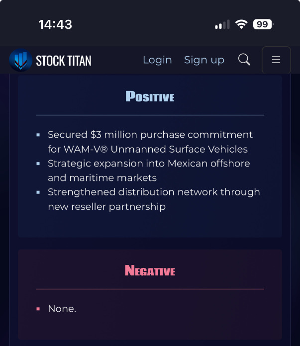Open the hamburger menu button
This screenshot has height=346, width=300.
click(x=276, y=60)
